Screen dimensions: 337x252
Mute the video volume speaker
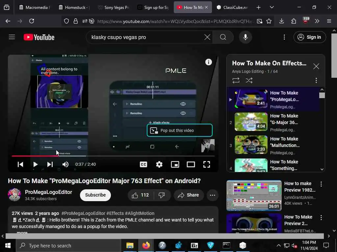click(x=65, y=164)
